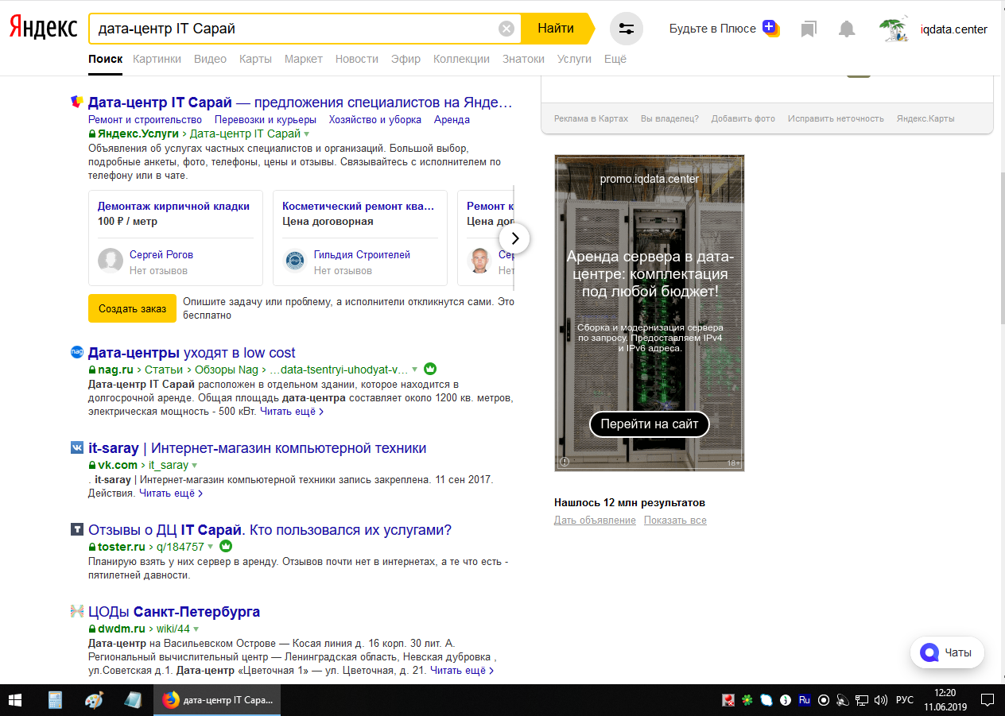This screenshot has width=1005, height=716.
Task: Click the toster.ru favicon
Action: tap(77, 529)
